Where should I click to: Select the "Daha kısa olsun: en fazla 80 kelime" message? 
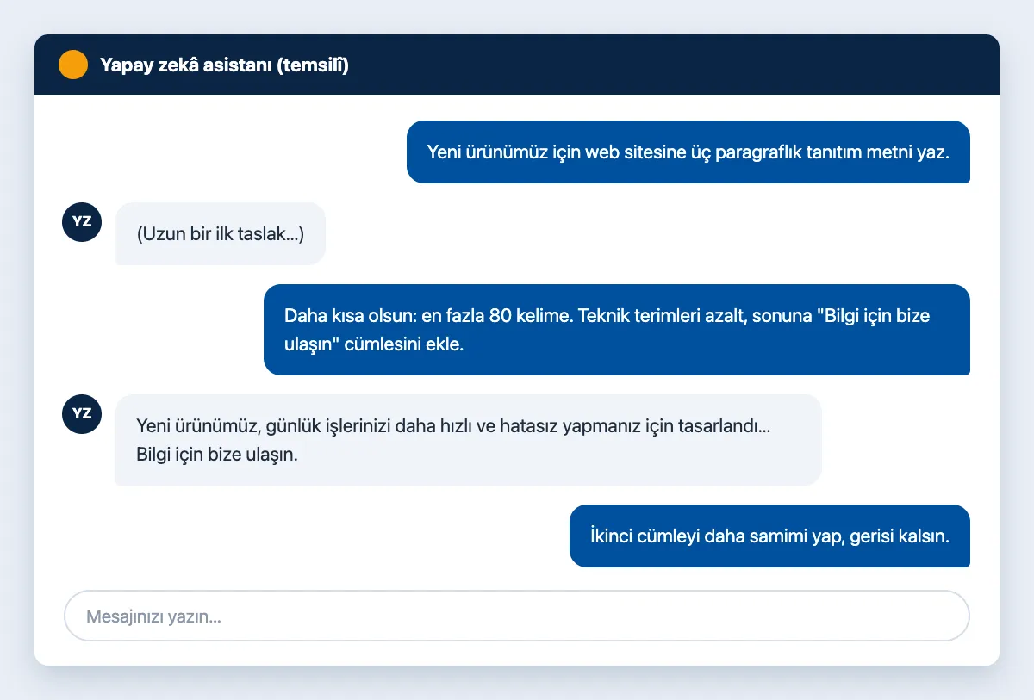point(617,330)
